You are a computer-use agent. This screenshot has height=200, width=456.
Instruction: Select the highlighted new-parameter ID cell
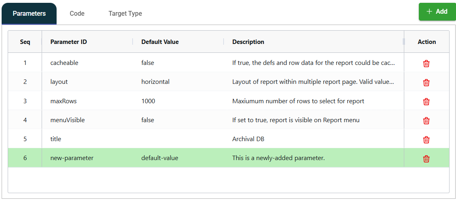pos(72,158)
